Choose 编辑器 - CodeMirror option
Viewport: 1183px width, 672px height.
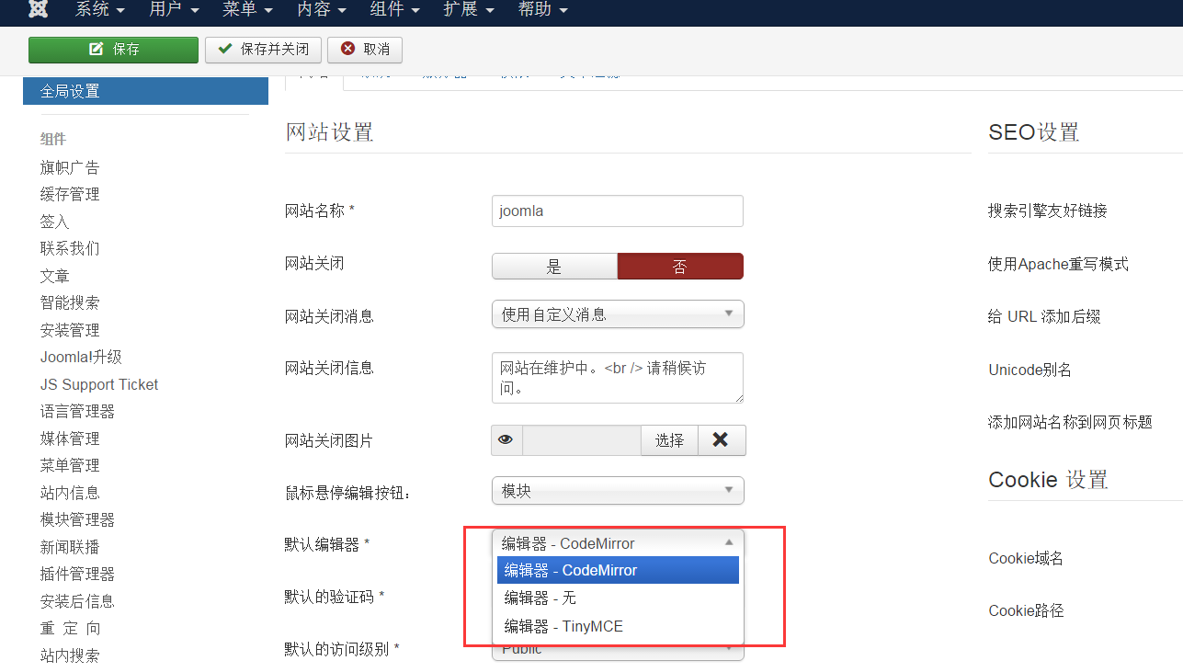pyautogui.click(x=618, y=570)
